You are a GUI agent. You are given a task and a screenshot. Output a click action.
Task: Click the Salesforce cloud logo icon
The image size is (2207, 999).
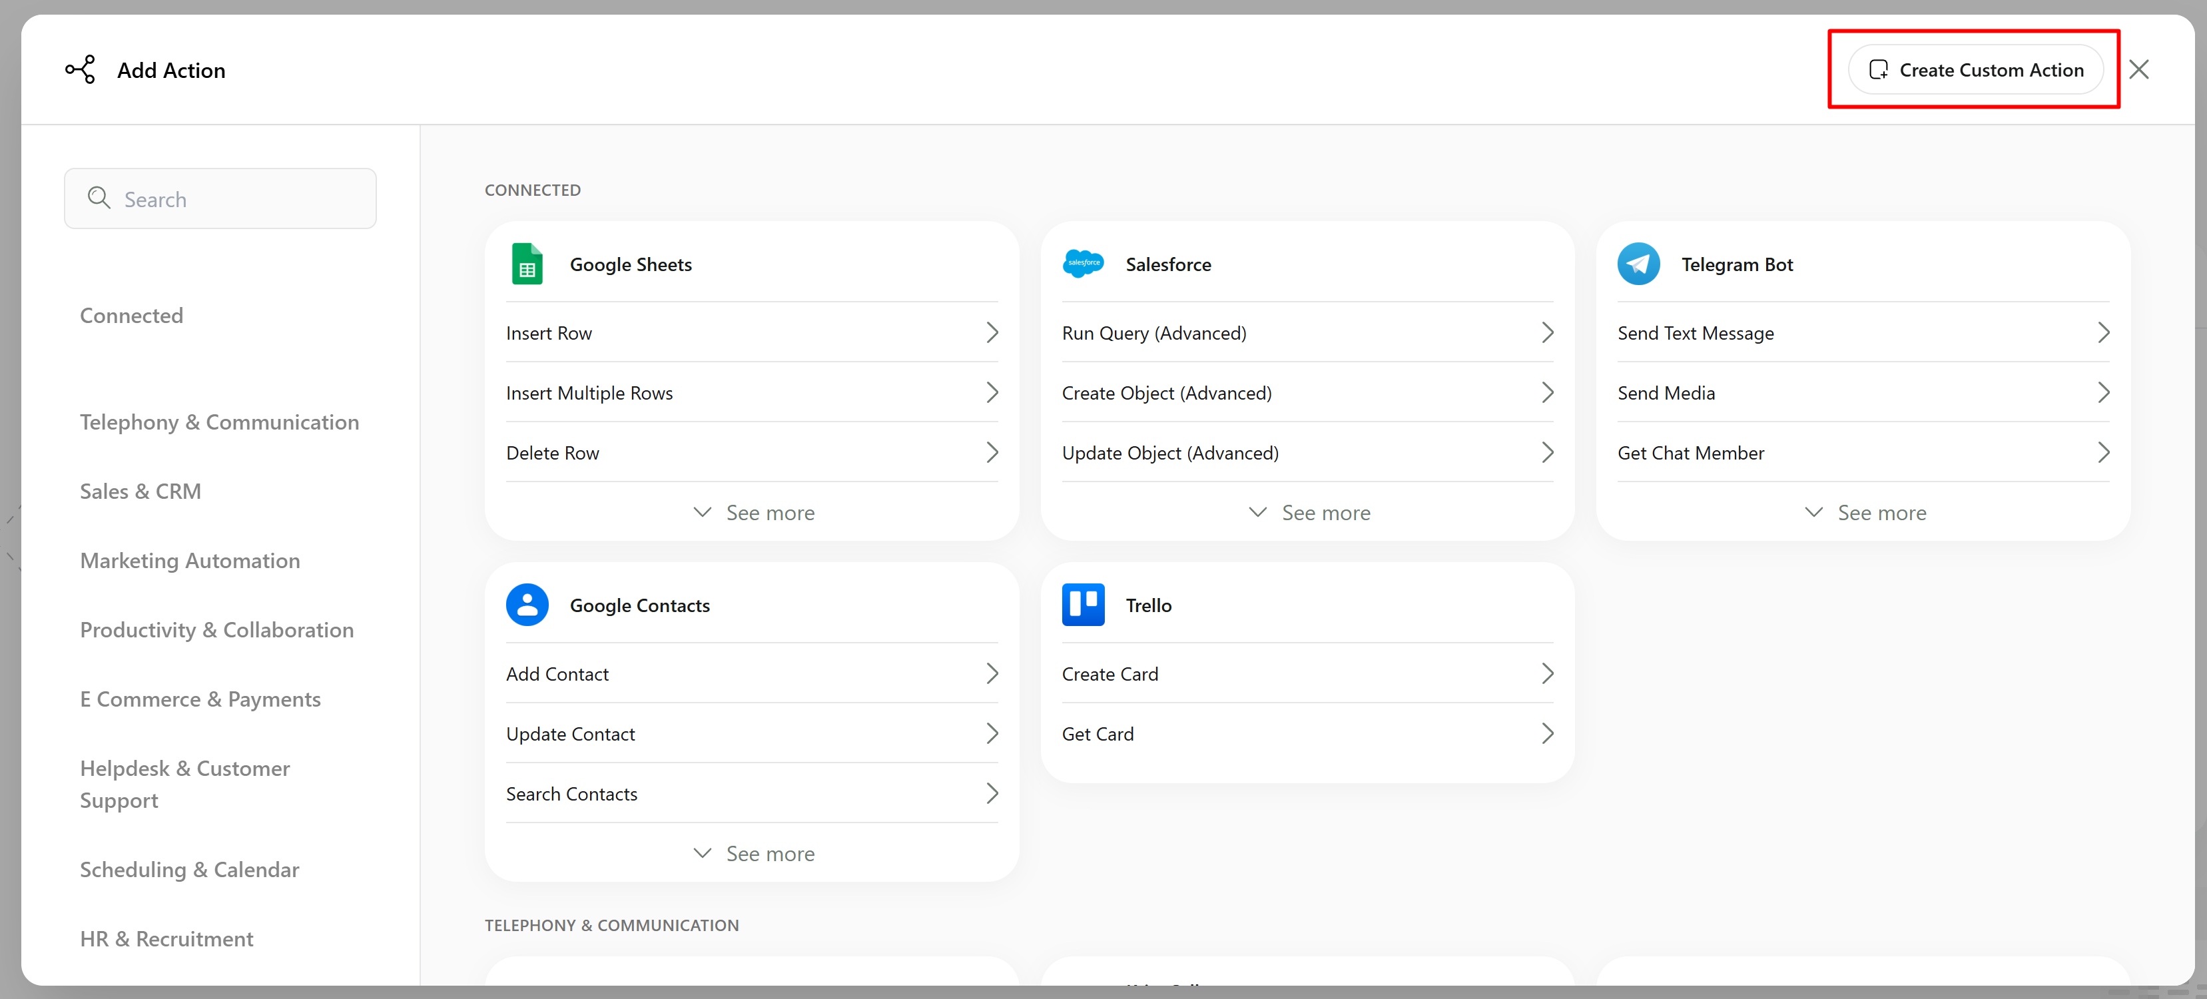(x=1083, y=264)
